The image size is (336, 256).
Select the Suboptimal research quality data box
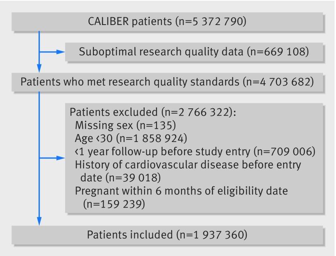[194, 52]
